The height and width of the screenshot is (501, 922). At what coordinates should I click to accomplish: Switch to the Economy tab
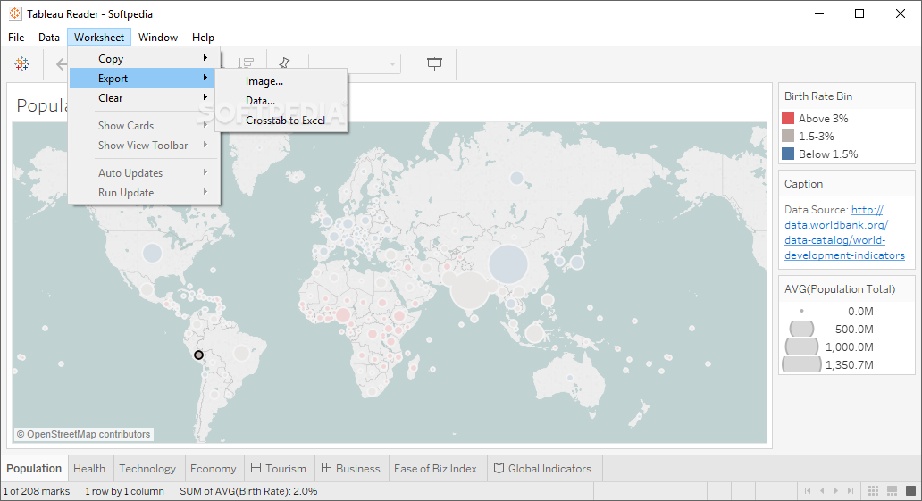coord(213,469)
